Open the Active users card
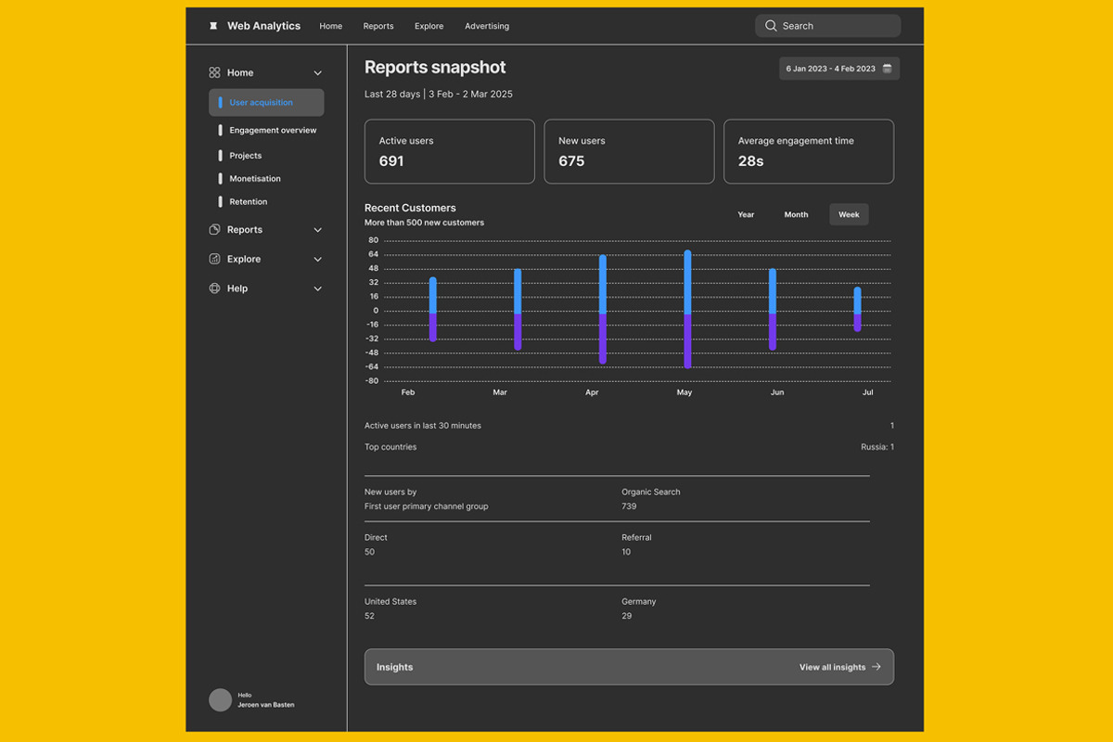The width and height of the screenshot is (1113, 742). 450,151
